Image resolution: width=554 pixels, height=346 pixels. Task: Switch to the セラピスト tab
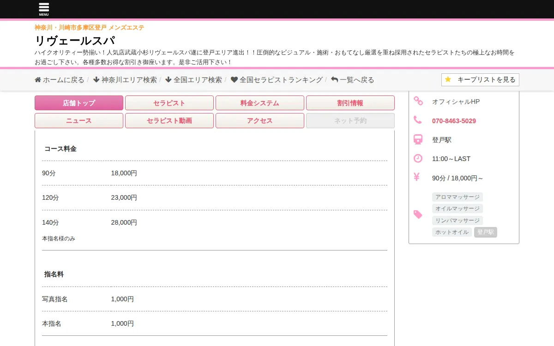169,103
